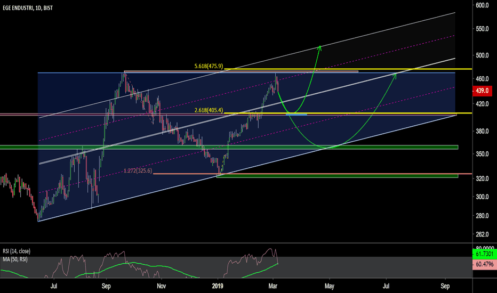
Task: Click the MA (50, RSI) indicator label
Action: (15, 259)
